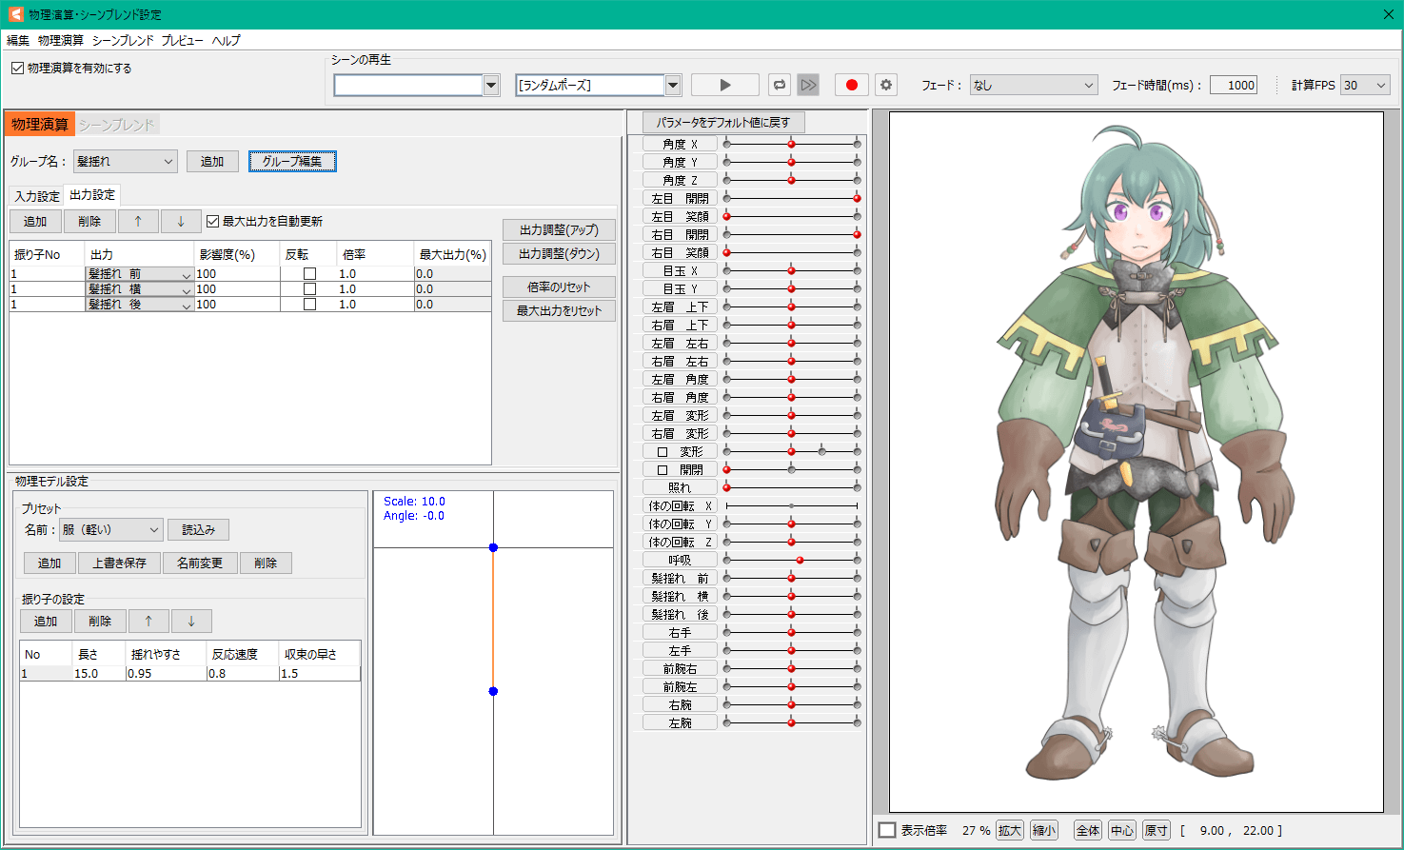Screen dimensions: 1404x850
Task: Expand the プリセット 名前 dropdown
Action: coord(110,529)
